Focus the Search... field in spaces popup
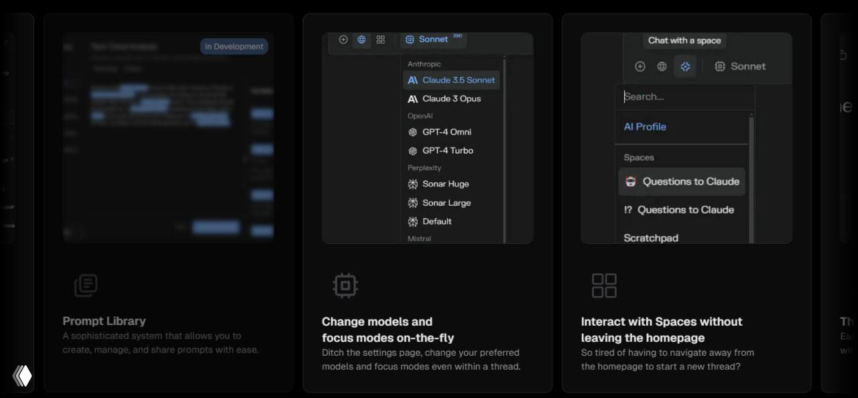Screen dimensions: 858x398 684,96
